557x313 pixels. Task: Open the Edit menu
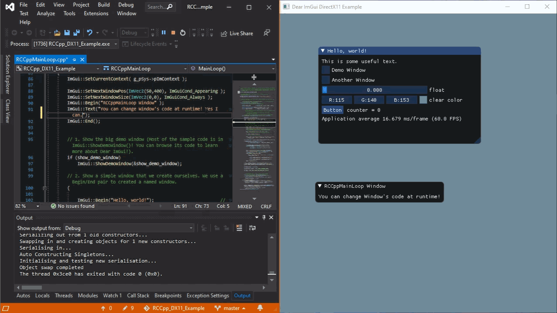(x=40, y=5)
